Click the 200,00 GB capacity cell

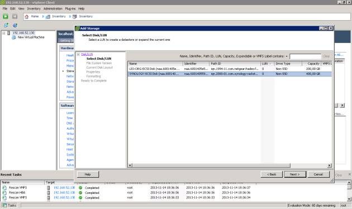click(x=313, y=69)
